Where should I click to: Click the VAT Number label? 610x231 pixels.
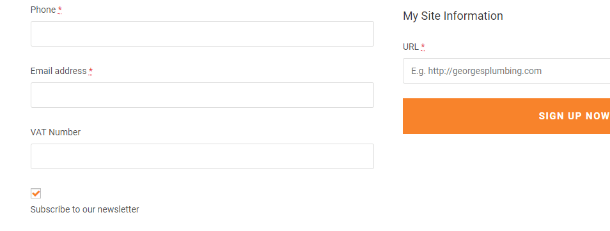click(56, 132)
